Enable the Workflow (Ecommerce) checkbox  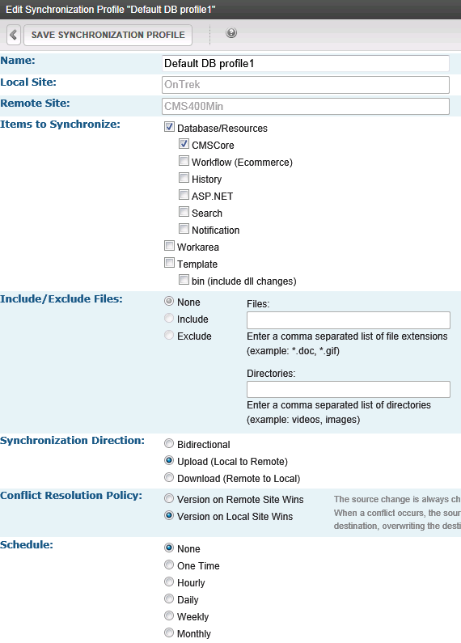pos(184,161)
